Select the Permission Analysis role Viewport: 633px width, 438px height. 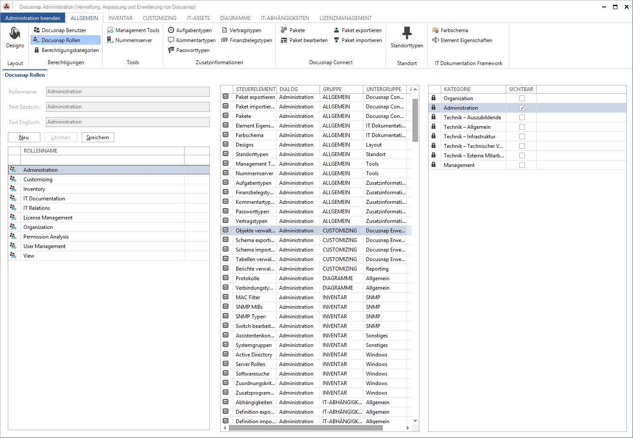109,236
